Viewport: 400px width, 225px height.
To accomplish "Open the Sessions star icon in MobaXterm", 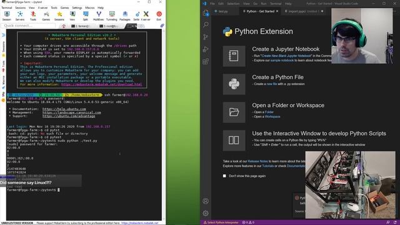I will click(59, 16).
